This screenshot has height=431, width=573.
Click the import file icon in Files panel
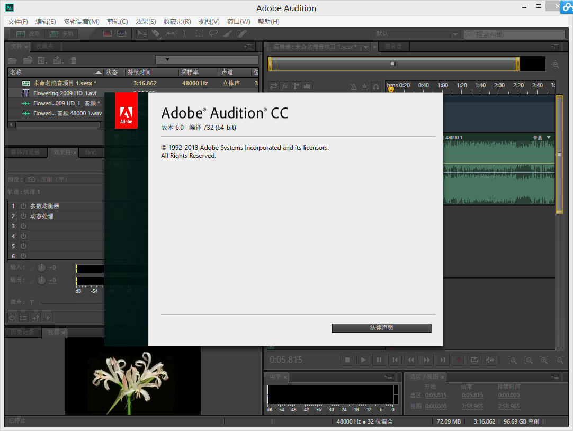click(28, 60)
